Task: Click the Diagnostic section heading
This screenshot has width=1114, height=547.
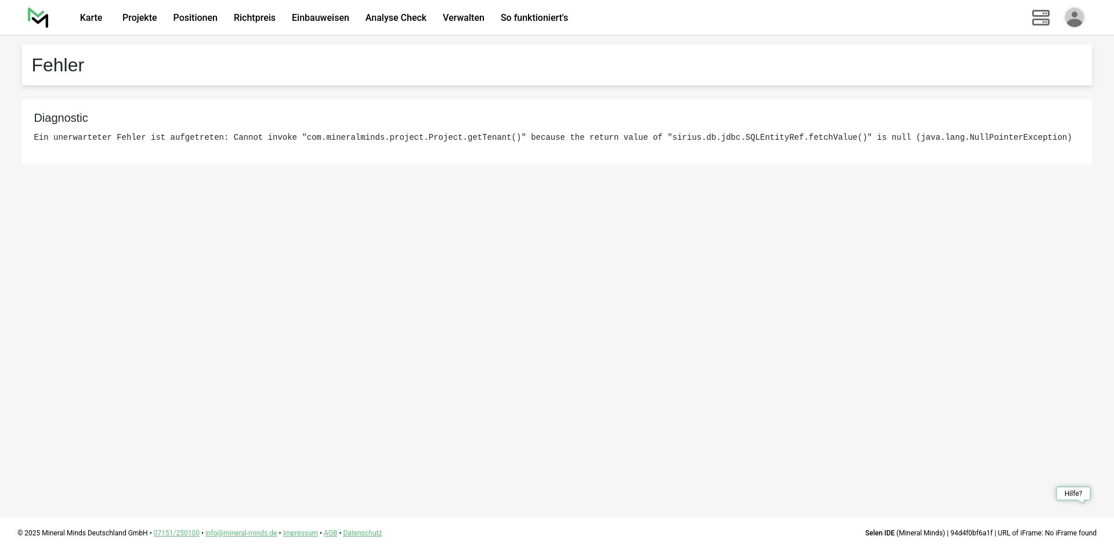Action: [x=61, y=118]
